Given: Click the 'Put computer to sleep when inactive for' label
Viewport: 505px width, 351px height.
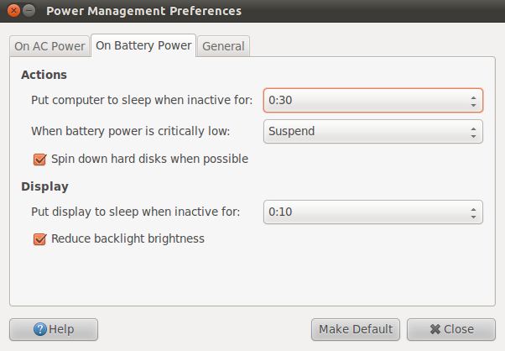Looking at the screenshot, I should pyautogui.click(x=141, y=101).
